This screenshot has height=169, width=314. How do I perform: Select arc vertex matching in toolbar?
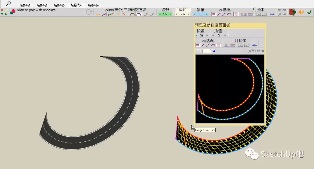point(229,14)
